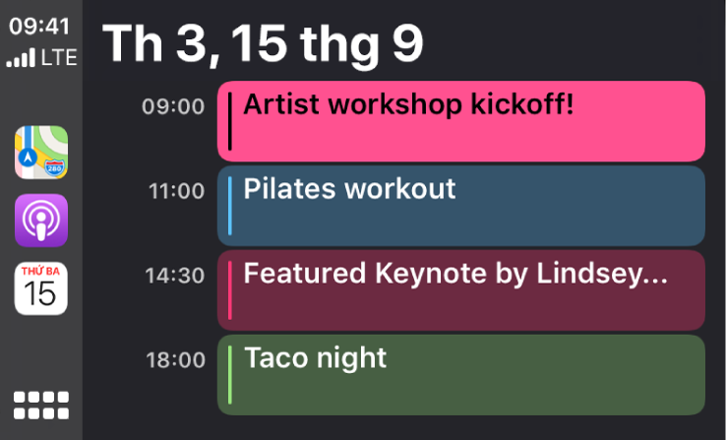Tap the cellular signal strength bars
Screen dimensions: 727x440
21,57
